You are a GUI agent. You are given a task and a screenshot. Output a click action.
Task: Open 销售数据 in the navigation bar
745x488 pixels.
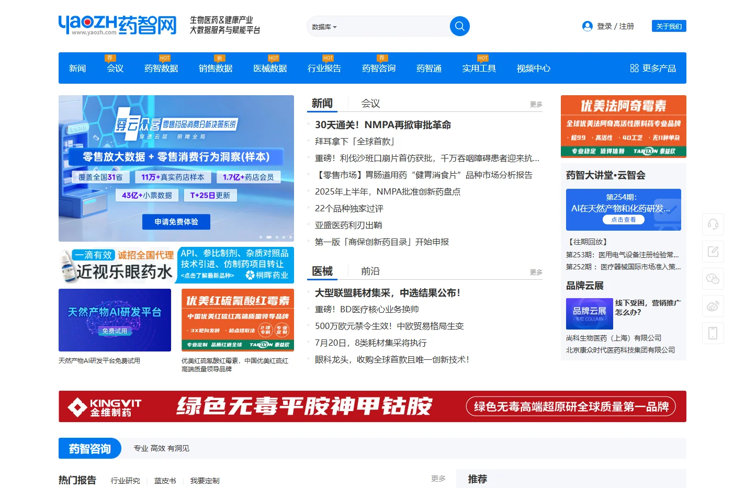tap(216, 69)
